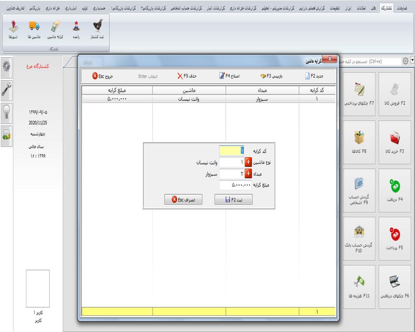Click the ثبت F2 save button
This screenshot has width=415, height=332.
(233, 199)
